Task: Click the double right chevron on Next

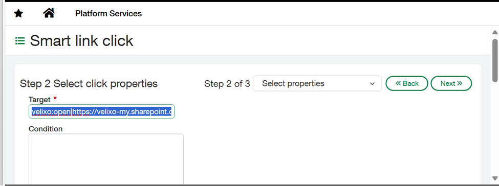Action: click(x=460, y=83)
